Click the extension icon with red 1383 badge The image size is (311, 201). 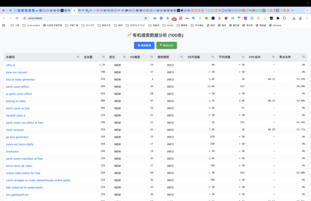point(174,18)
